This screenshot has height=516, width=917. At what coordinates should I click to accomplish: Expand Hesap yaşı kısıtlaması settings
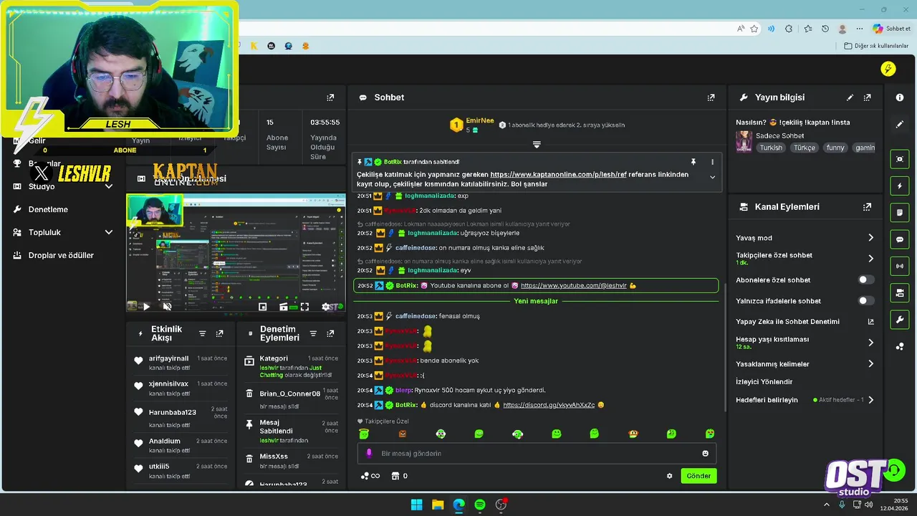point(870,343)
